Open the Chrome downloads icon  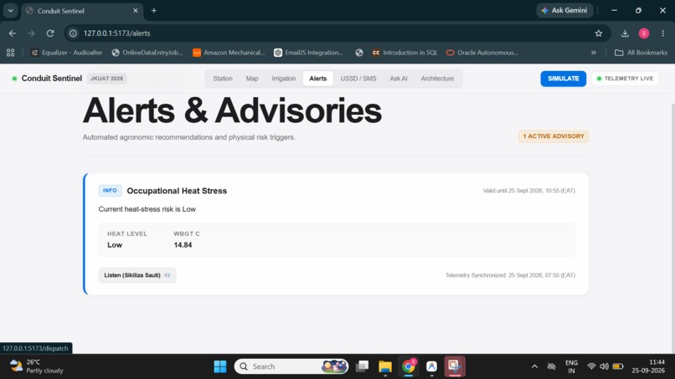(x=625, y=33)
